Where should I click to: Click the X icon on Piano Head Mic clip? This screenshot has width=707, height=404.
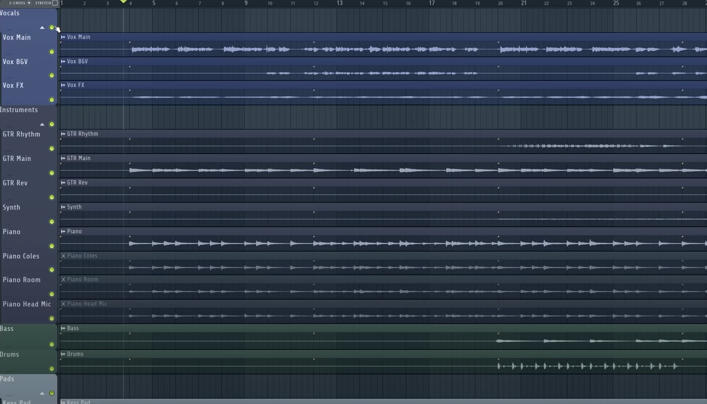tap(63, 303)
